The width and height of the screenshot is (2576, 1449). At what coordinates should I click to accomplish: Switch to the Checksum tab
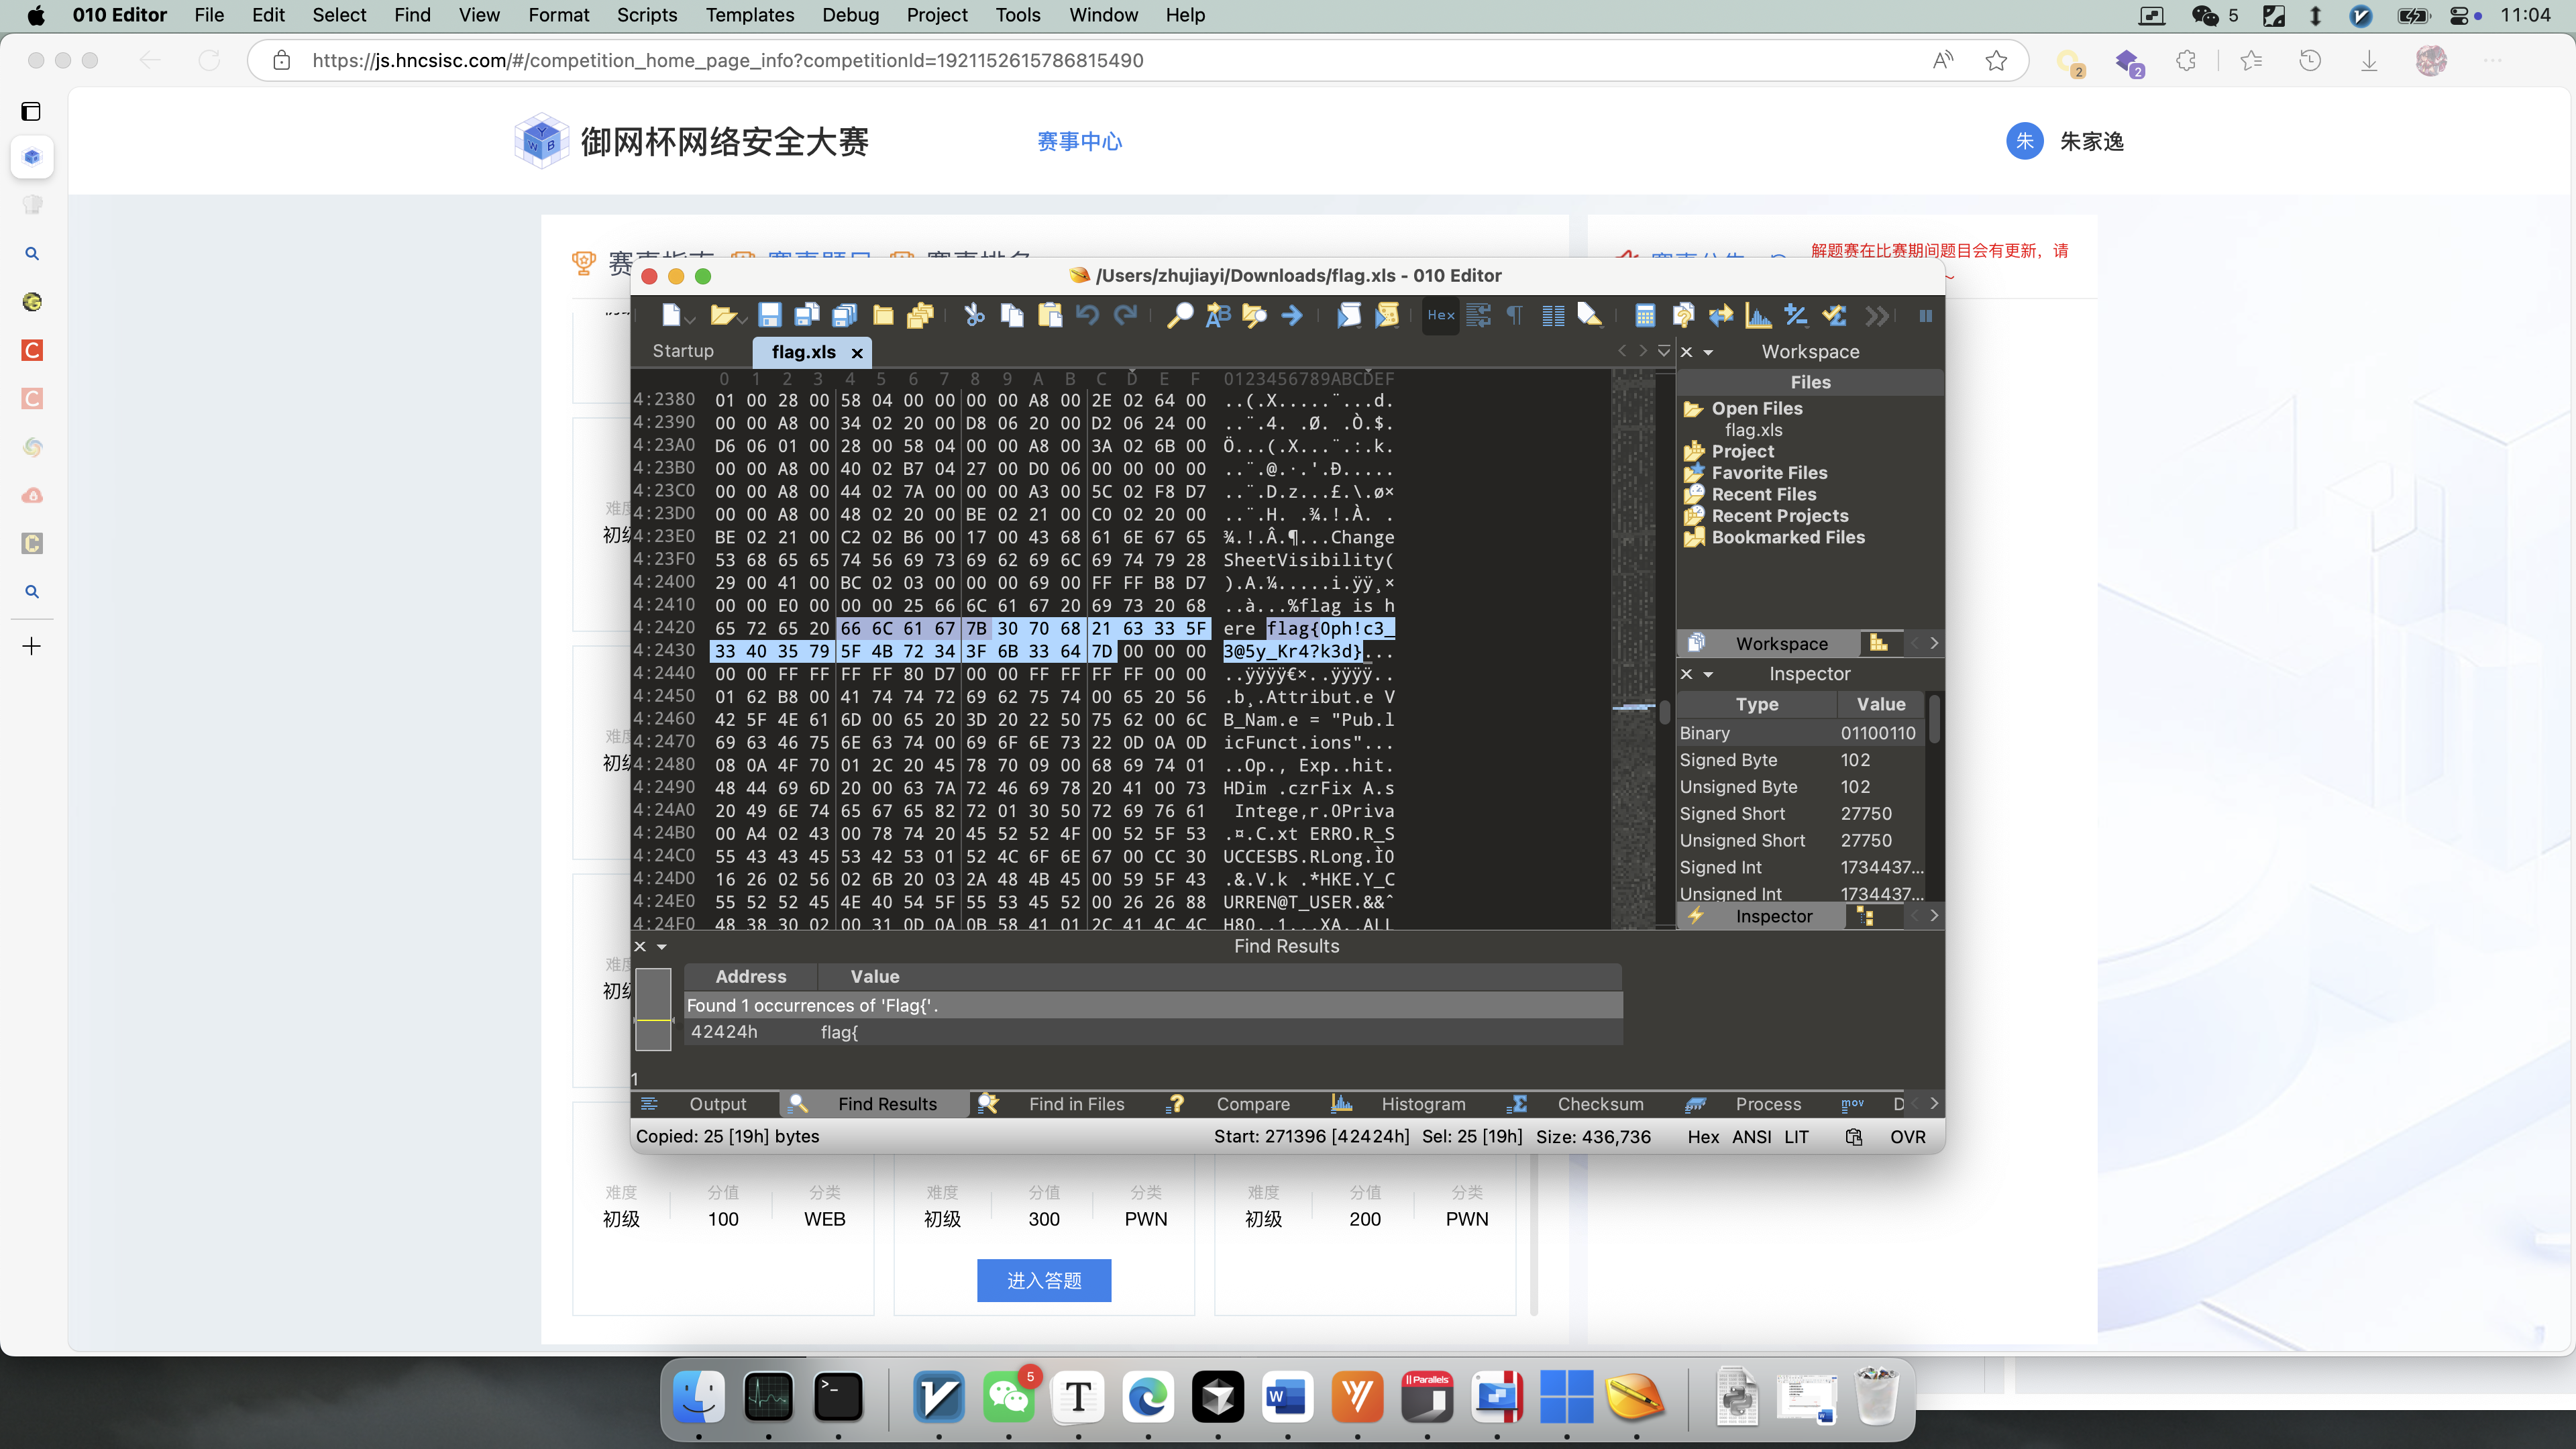point(1600,1104)
